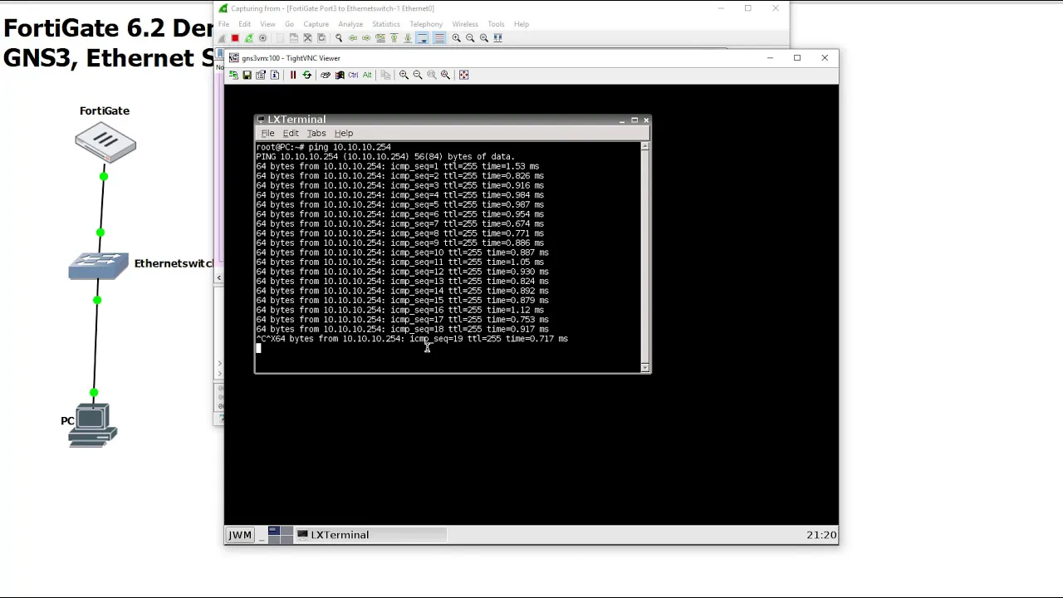Viewport: 1063px width, 598px height.
Task: Click Wireshark start capture fin icon
Action: 222,38
